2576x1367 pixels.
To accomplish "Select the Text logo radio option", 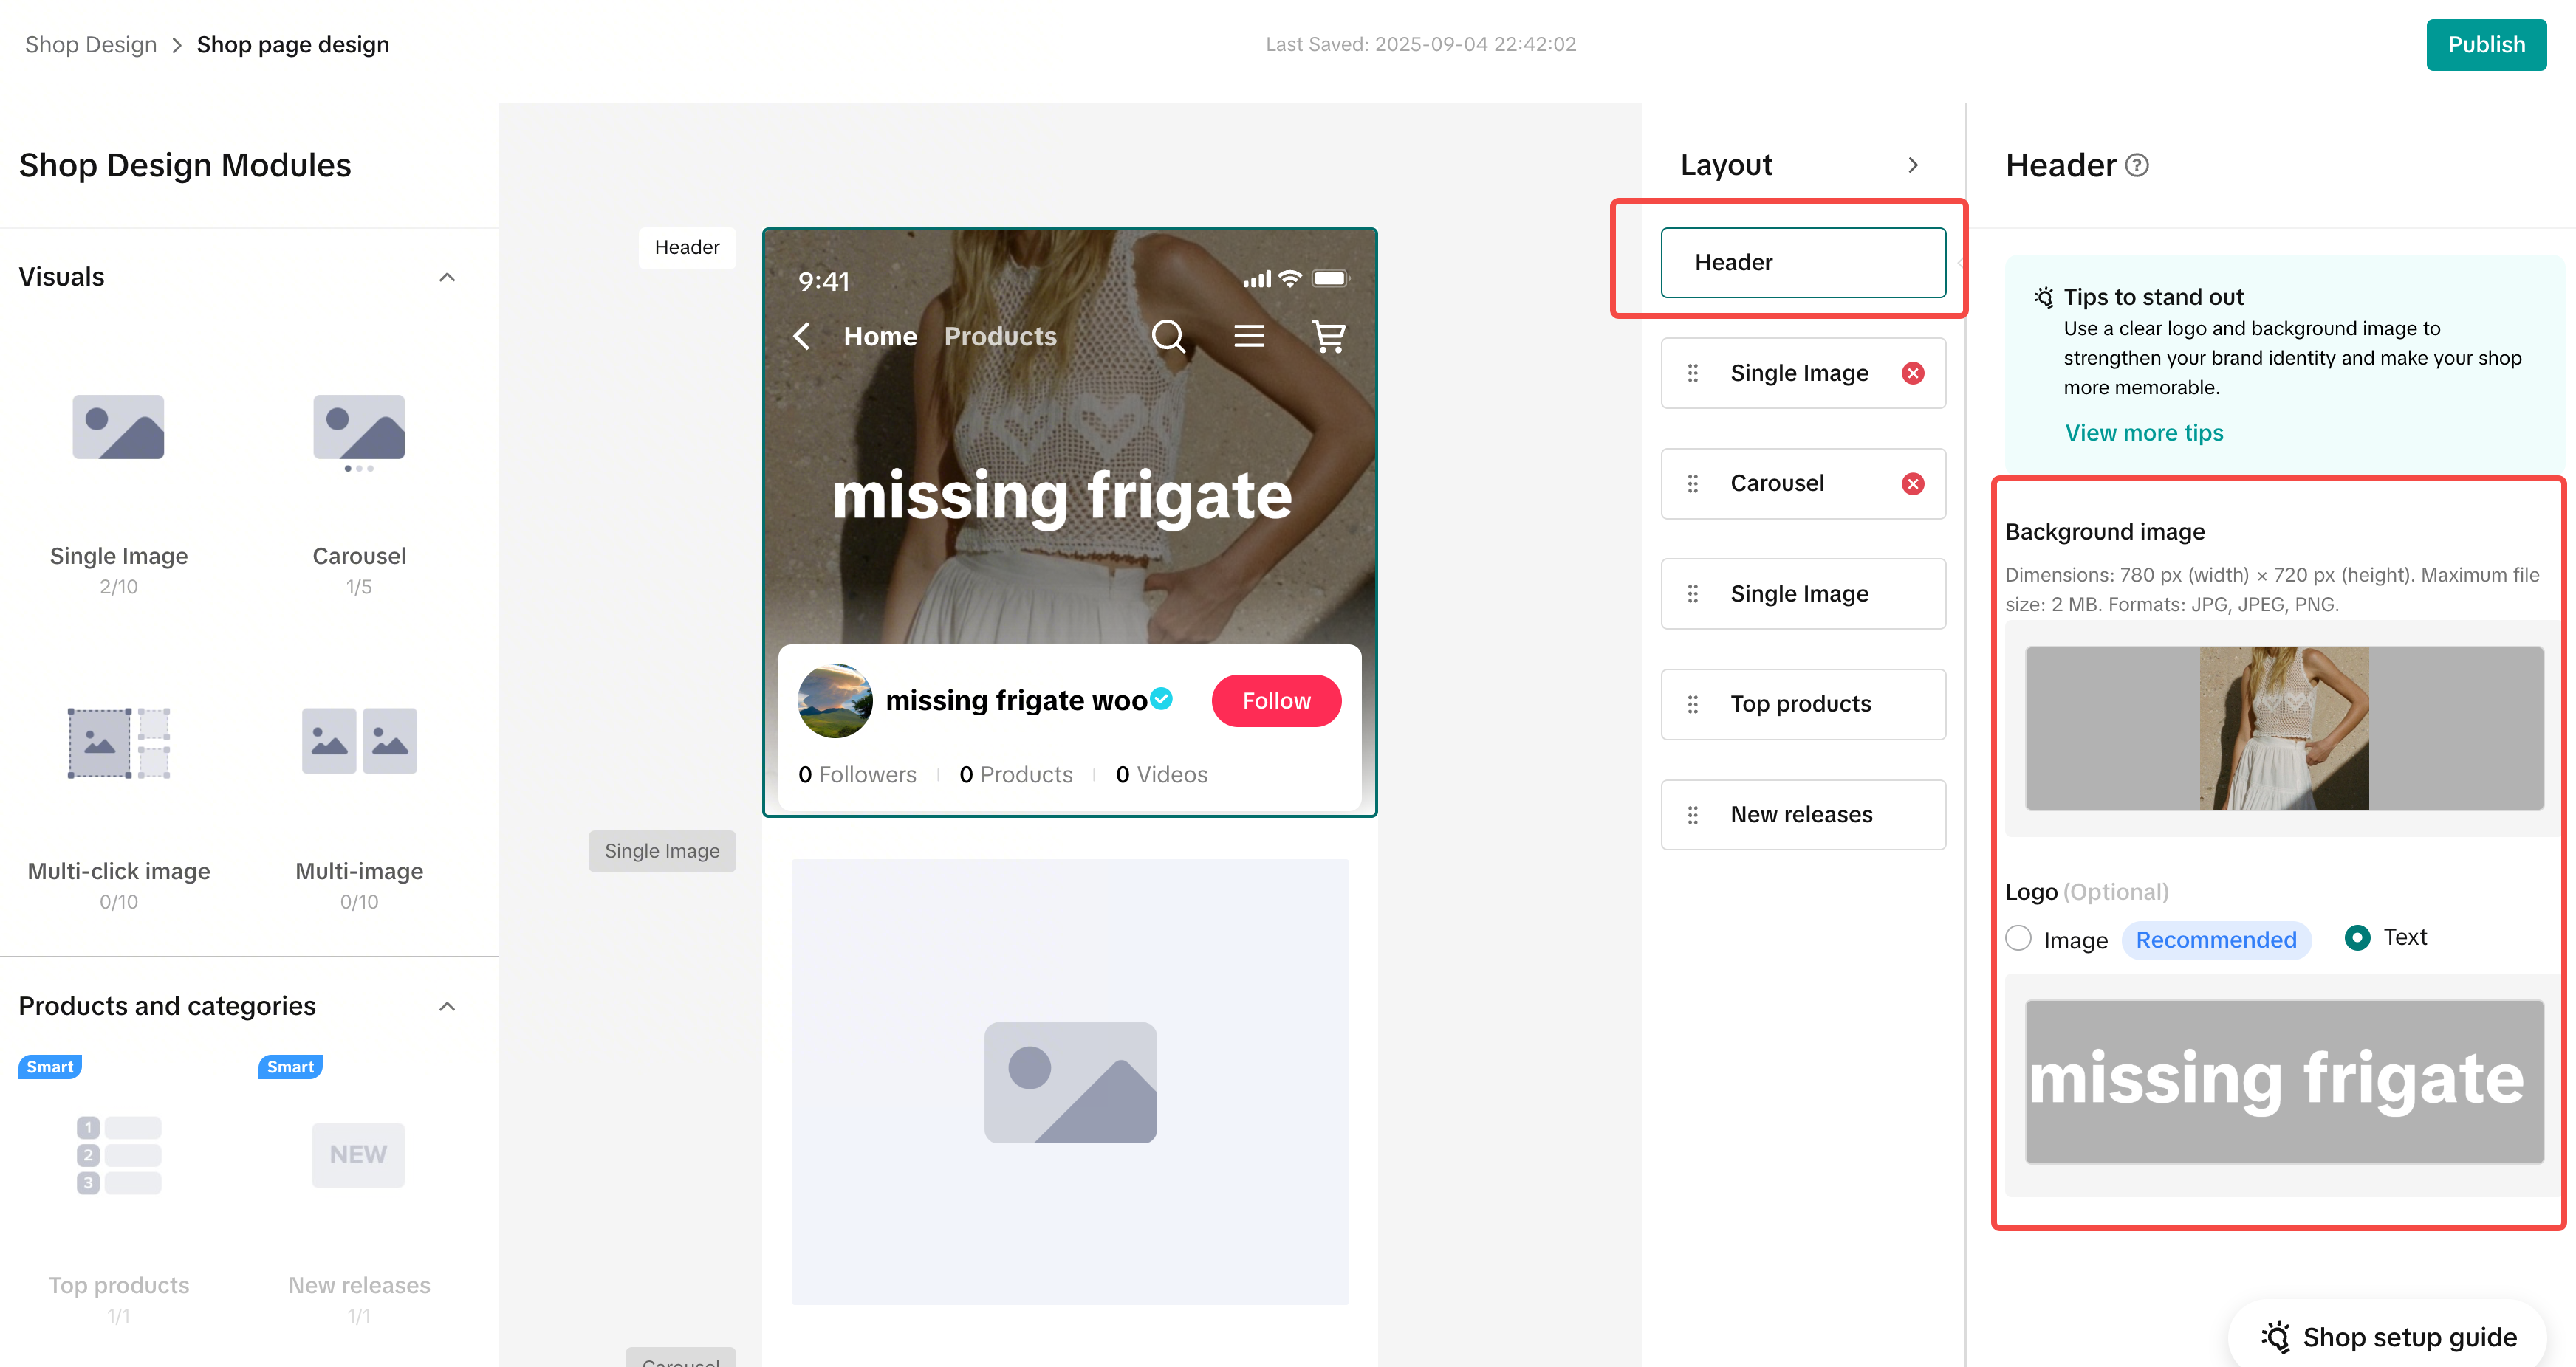I will (2357, 937).
